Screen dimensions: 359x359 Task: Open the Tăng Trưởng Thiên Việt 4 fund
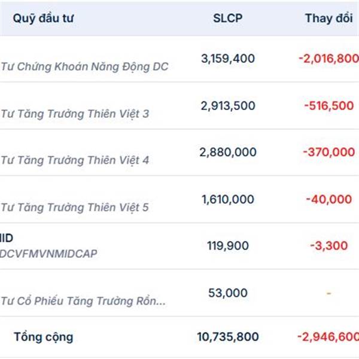(x=75, y=160)
